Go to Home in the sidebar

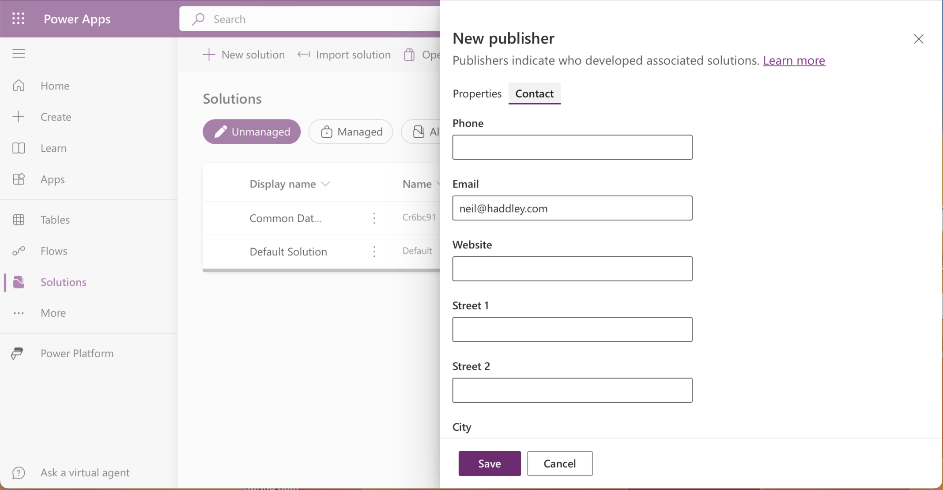tap(55, 86)
